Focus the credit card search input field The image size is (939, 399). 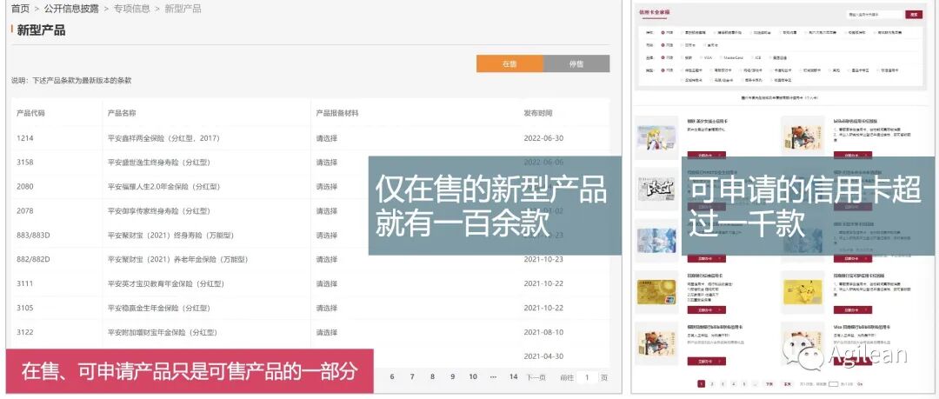[874, 15]
